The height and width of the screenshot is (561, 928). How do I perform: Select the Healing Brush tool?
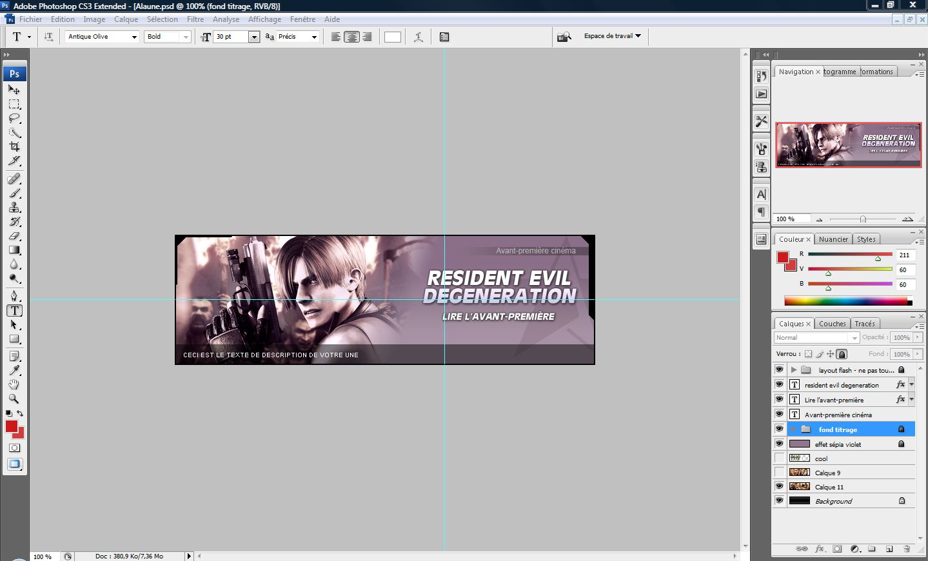[x=14, y=179]
